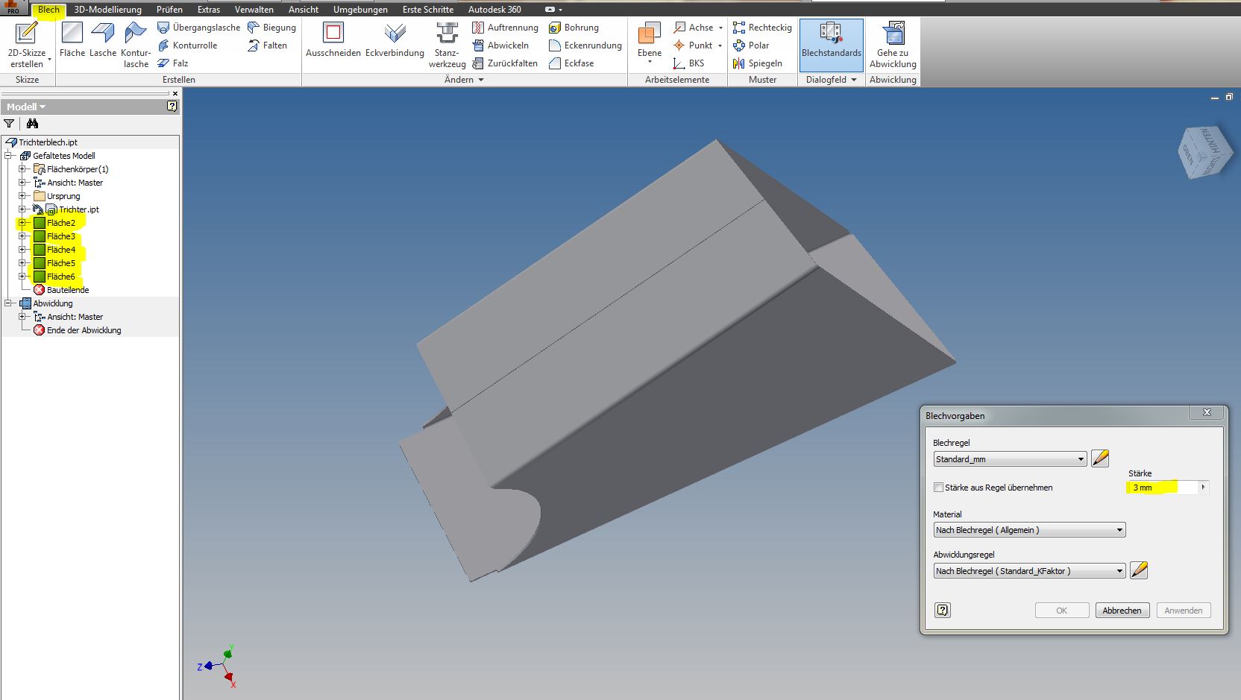Open Blechstandards dialog button
1241x700 pixels.
click(832, 45)
